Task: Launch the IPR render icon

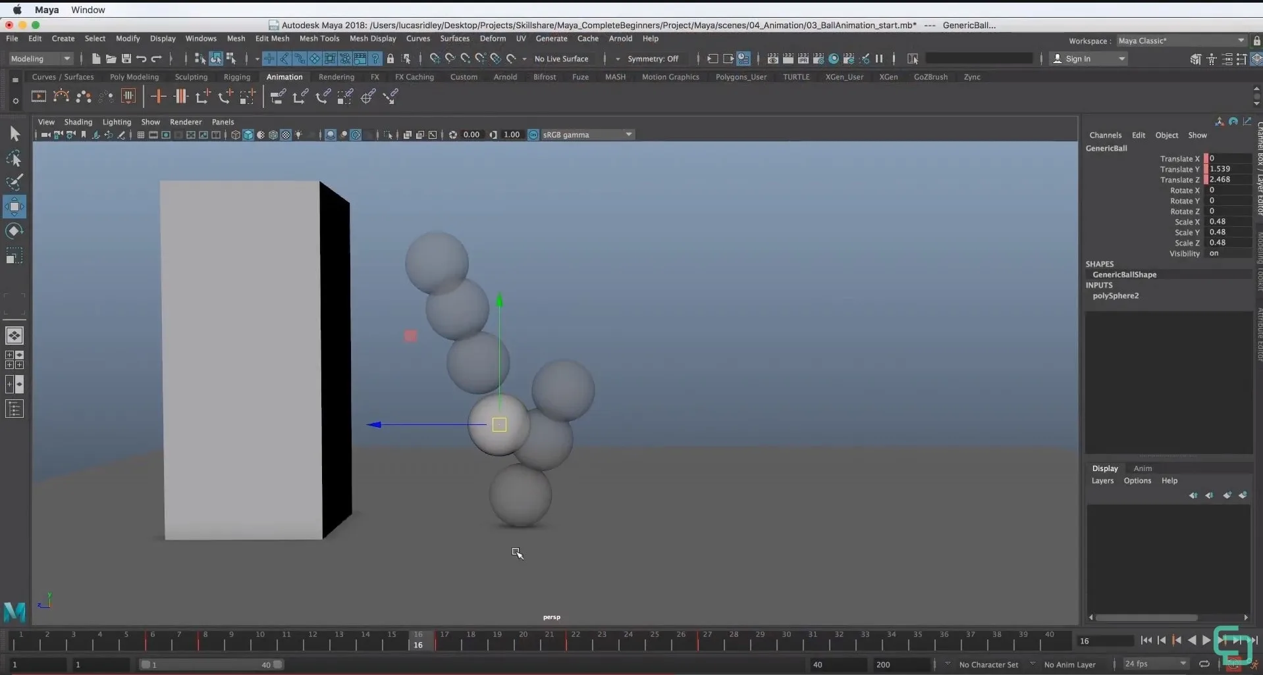Action: pyautogui.click(x=804, y=59)
